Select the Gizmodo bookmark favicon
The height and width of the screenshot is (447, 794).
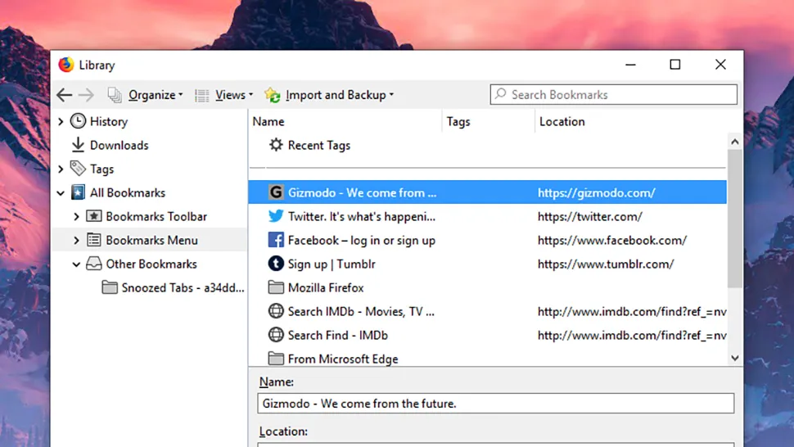pos(276,193)
